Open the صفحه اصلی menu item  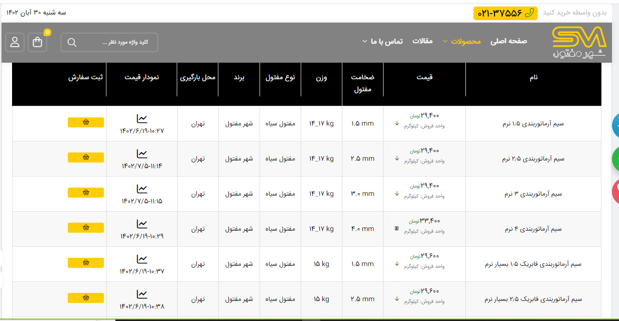pos(509,41)
